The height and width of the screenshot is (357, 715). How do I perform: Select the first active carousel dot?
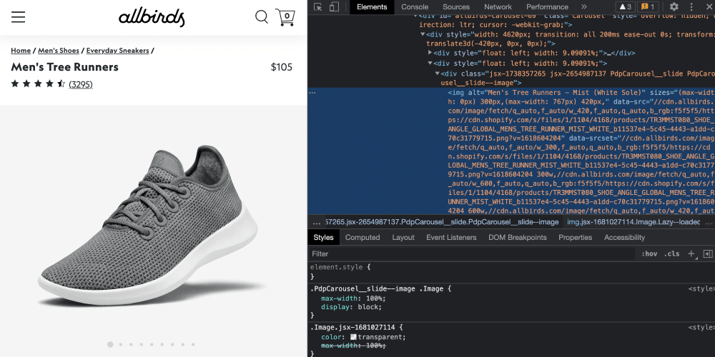click(110, 345)
